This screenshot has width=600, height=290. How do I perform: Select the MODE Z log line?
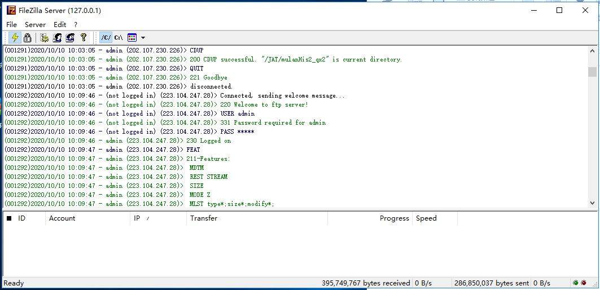click(x=107, y=195)
